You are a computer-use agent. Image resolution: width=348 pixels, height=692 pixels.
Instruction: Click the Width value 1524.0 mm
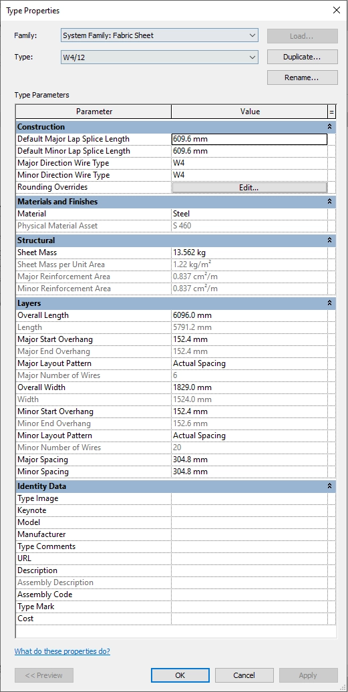coord(249,399)
